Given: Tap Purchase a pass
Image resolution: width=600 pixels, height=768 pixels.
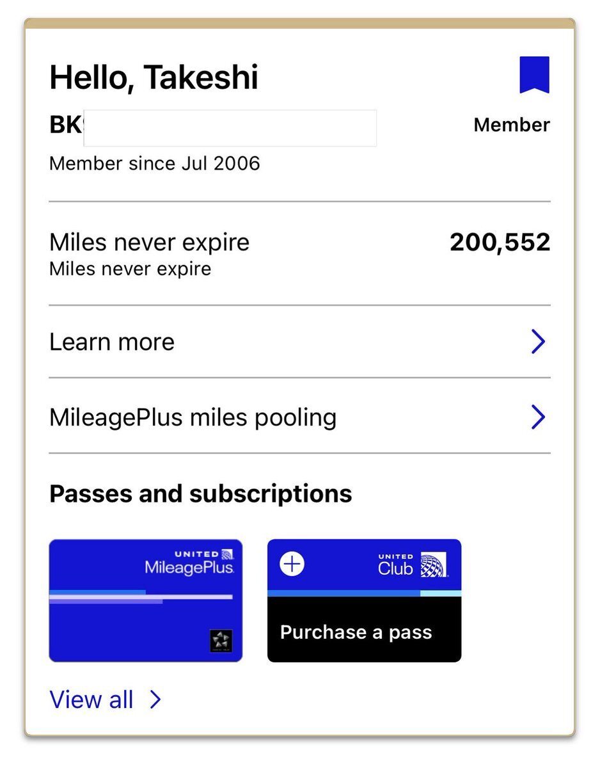Looking at the screenshot, I should pos(356,632).
